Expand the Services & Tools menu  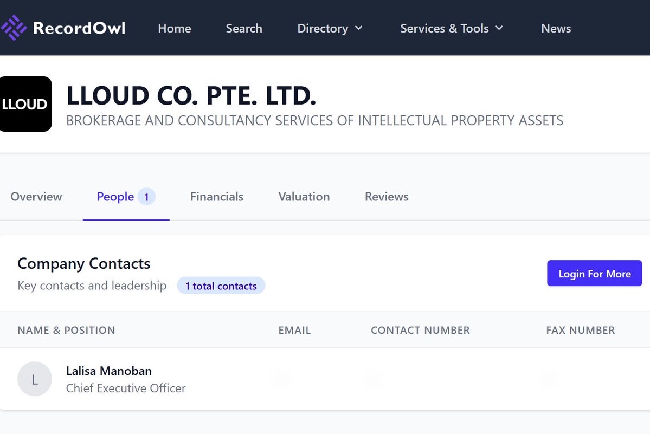[452, 28]
